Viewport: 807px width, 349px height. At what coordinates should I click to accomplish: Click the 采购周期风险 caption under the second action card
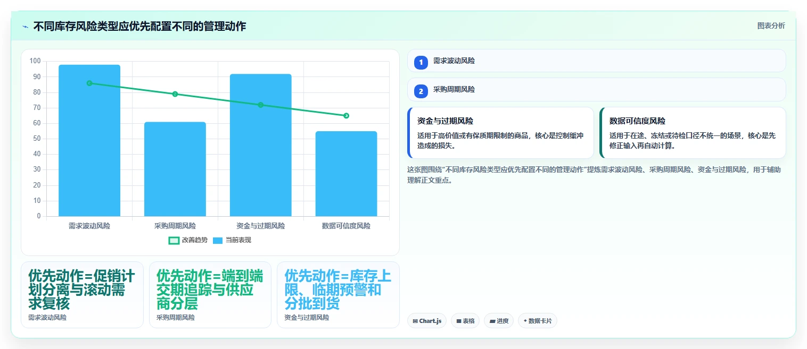[176, 318]
